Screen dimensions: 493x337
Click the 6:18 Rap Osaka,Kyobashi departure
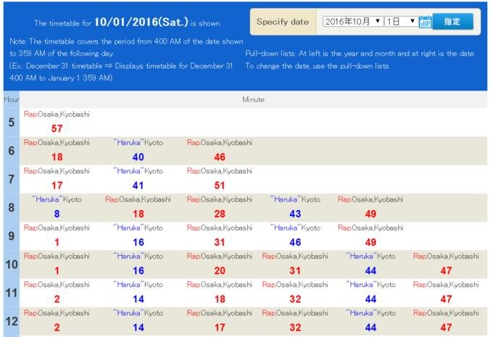click(57, 157)
